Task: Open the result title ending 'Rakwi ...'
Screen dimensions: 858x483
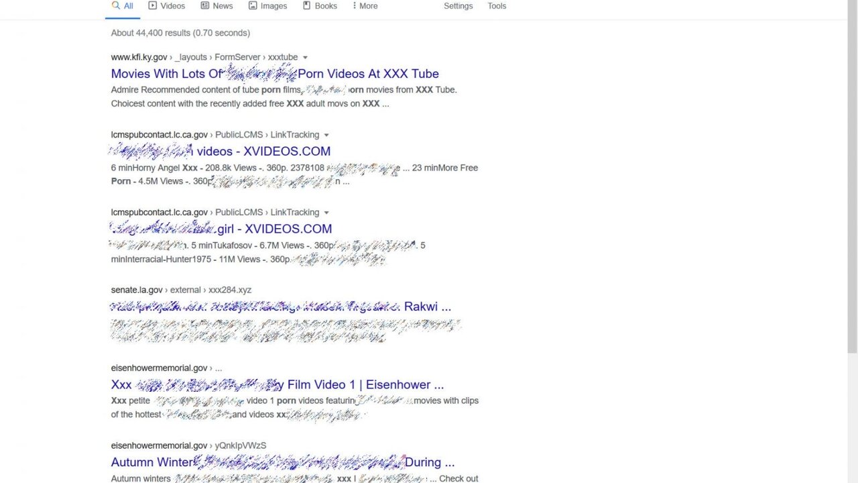Action: click(x=281, y=307)
